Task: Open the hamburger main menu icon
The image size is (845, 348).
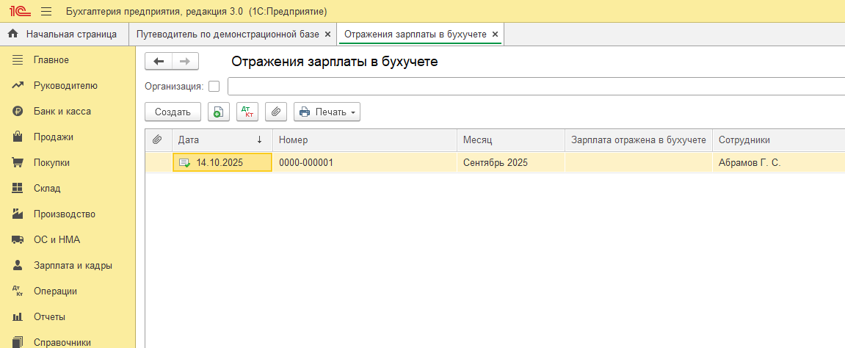Action: pos(46,12)
